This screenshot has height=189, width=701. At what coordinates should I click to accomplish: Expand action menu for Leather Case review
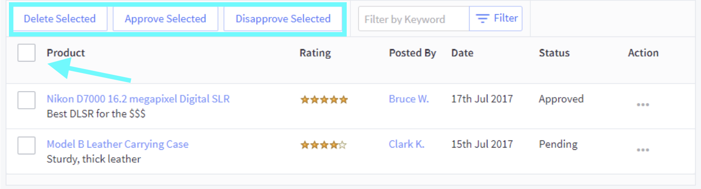(x=642, y=150)
